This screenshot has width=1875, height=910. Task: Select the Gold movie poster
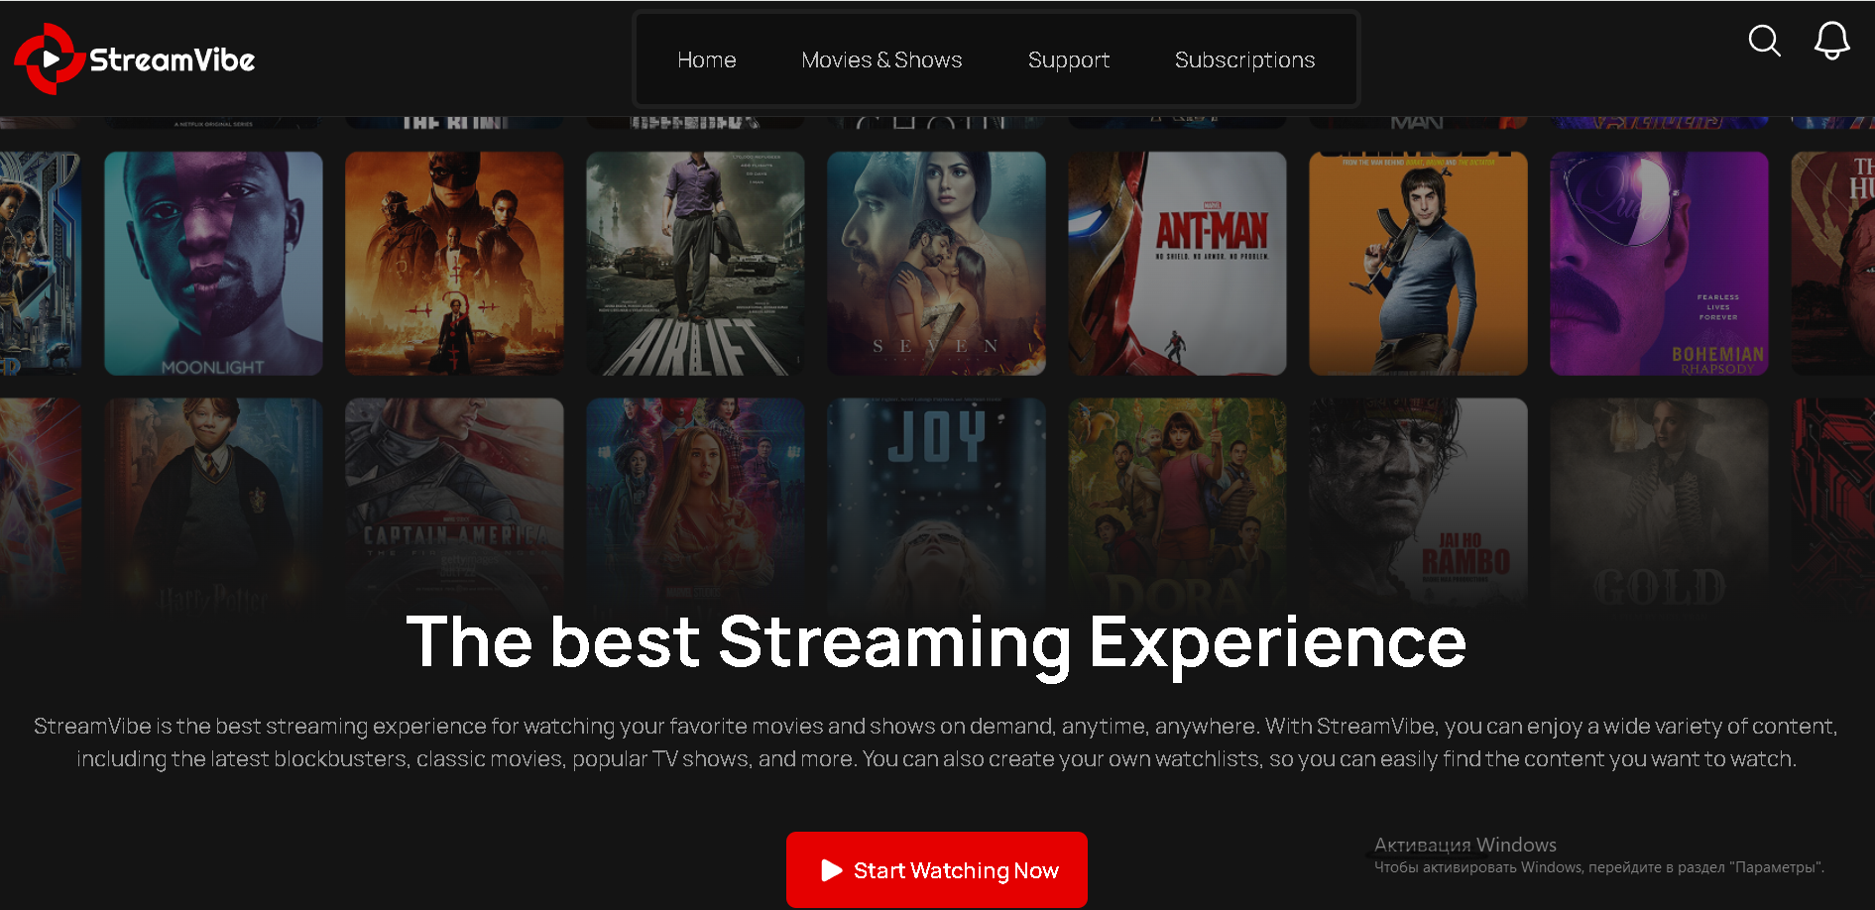pos(1659,510)
